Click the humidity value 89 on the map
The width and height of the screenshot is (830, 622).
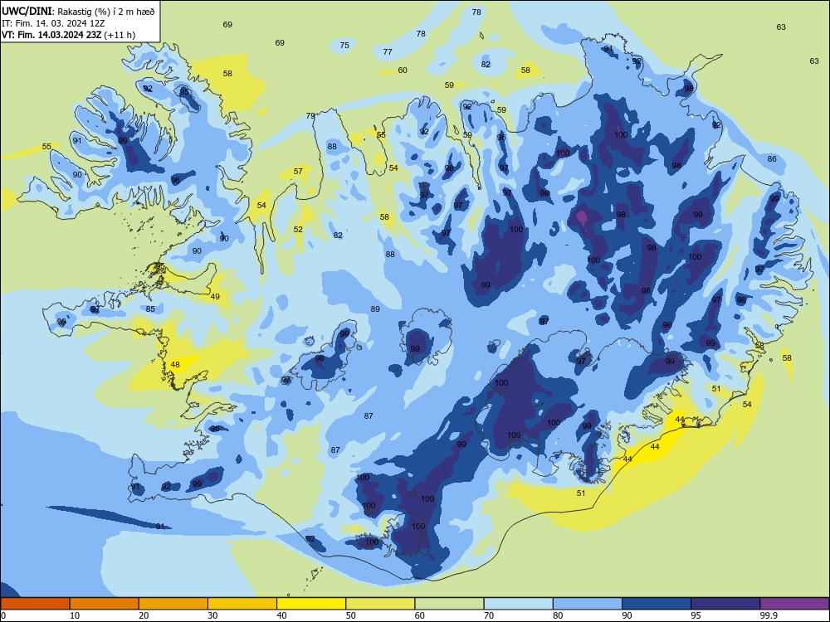pyautogui.click(x=375, y=309)
